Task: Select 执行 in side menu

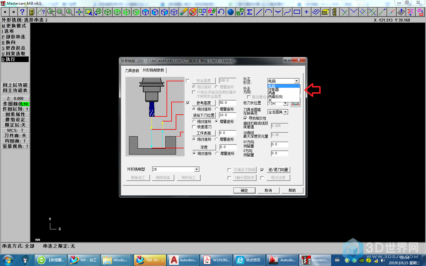Action: pos(15,59)
